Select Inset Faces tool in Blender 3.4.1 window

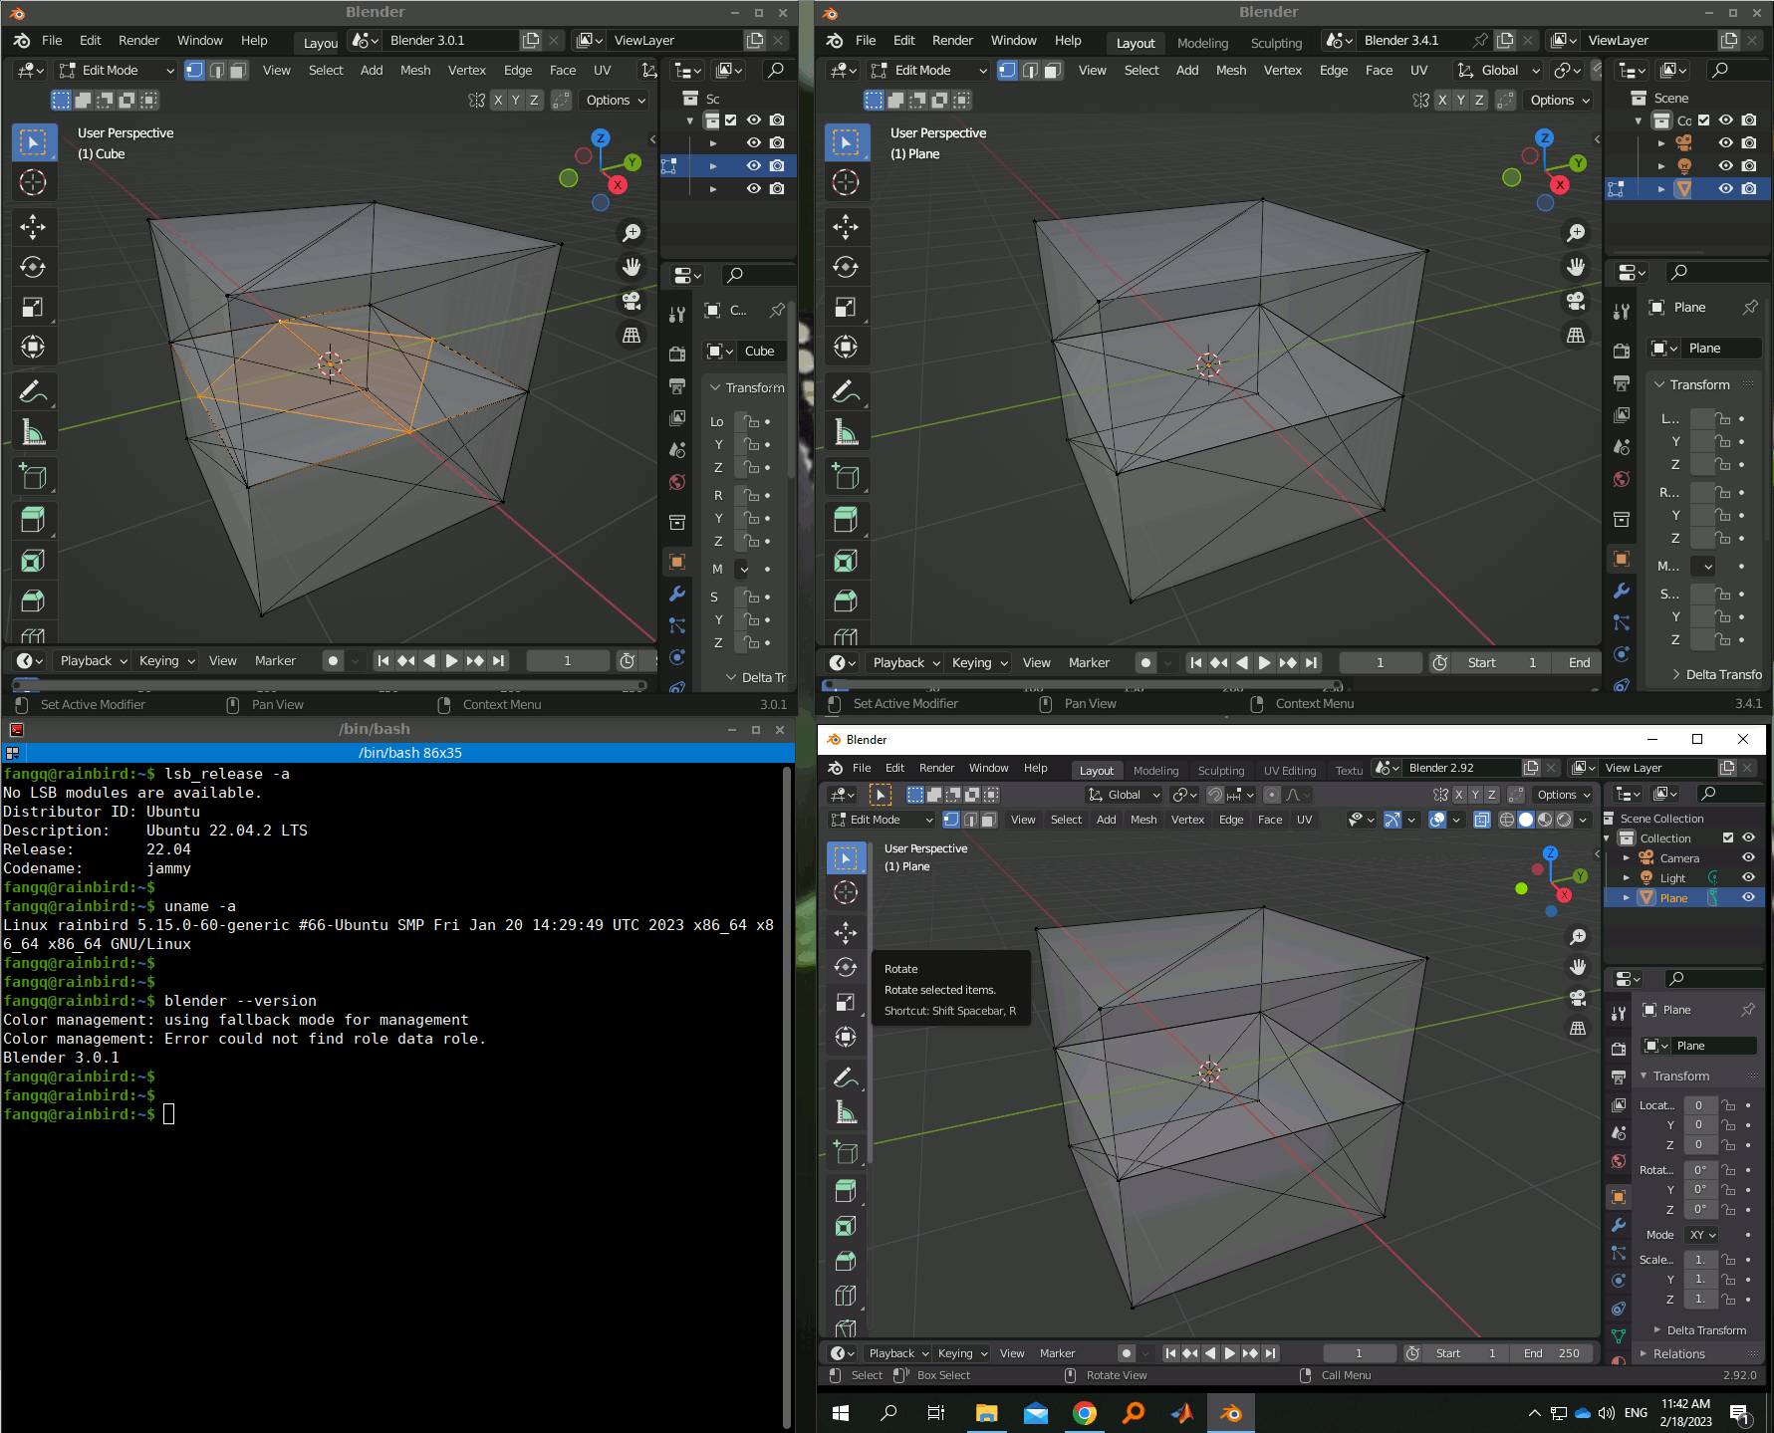(x=846, y=561)
